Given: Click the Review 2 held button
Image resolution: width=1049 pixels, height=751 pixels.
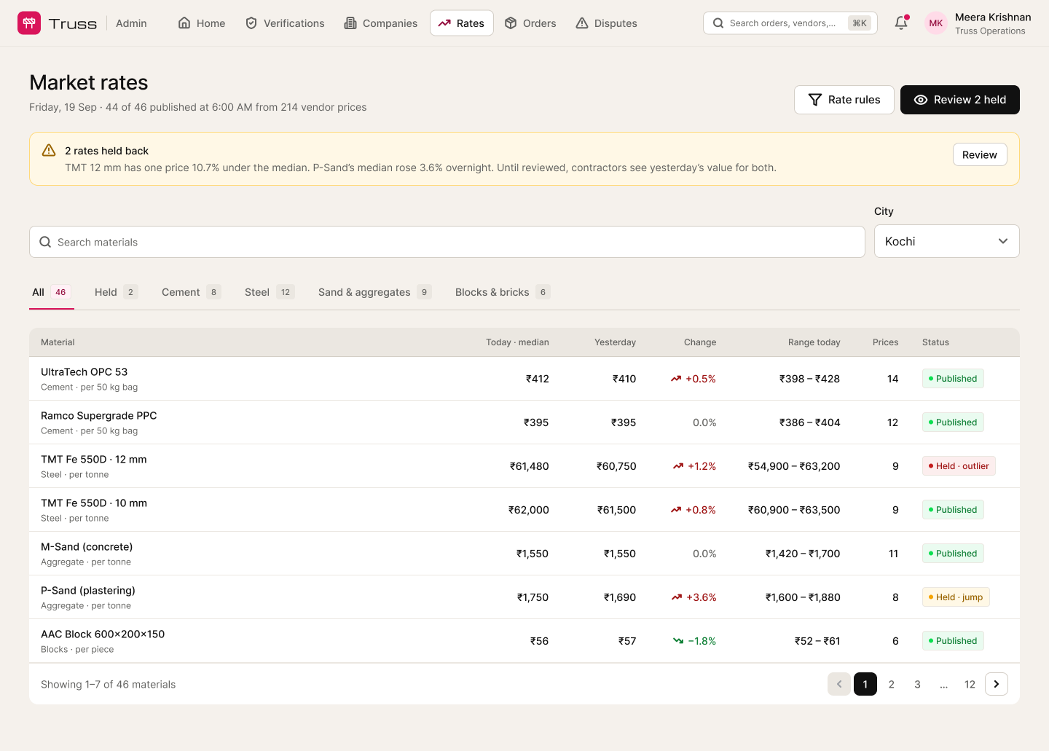Looking at the screenshot, I should click(960, 100).
